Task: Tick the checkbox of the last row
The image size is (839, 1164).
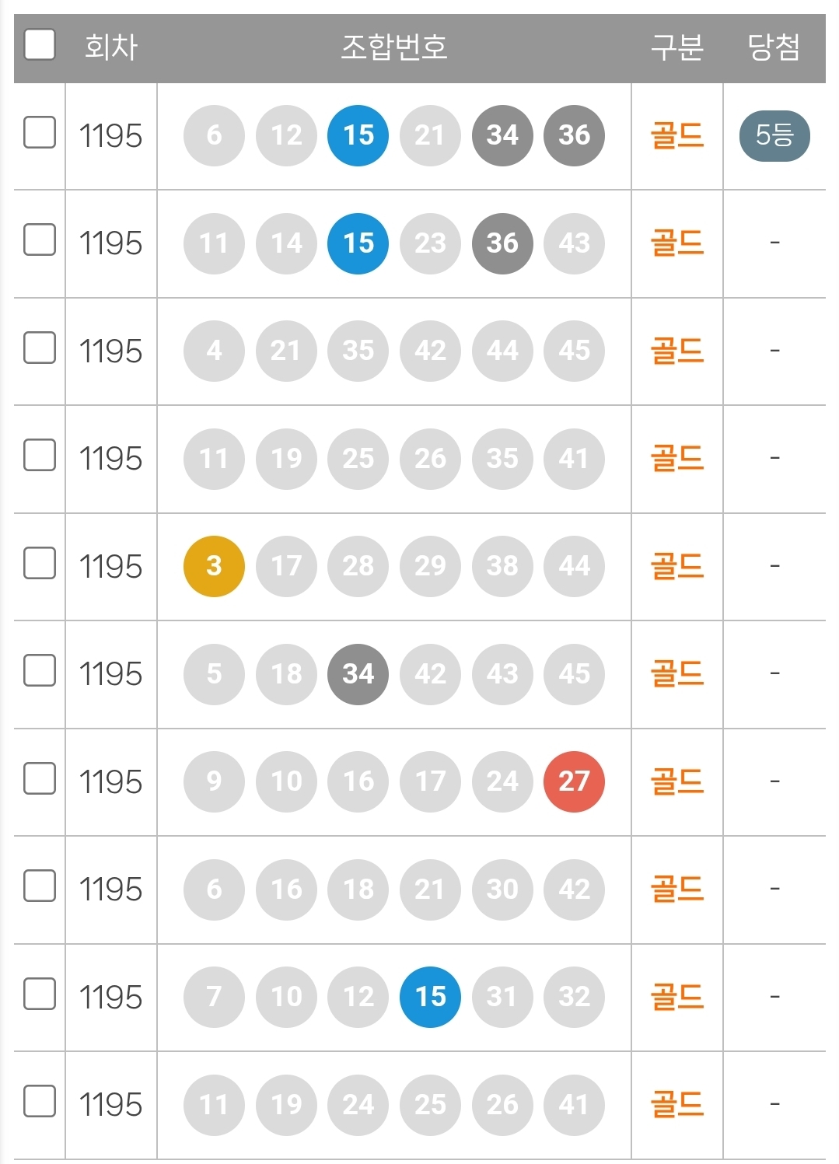Action: click(x=40, y=1101)
